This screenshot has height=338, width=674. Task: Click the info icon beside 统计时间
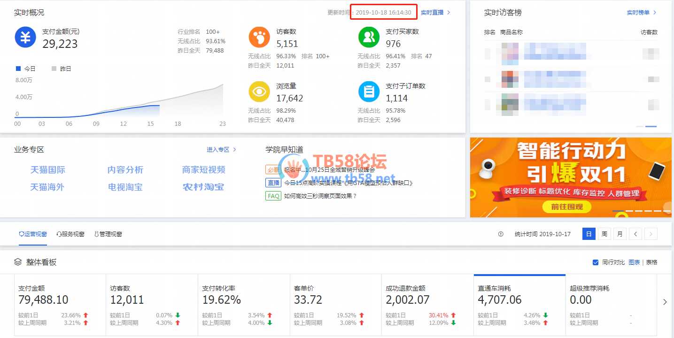501,234
